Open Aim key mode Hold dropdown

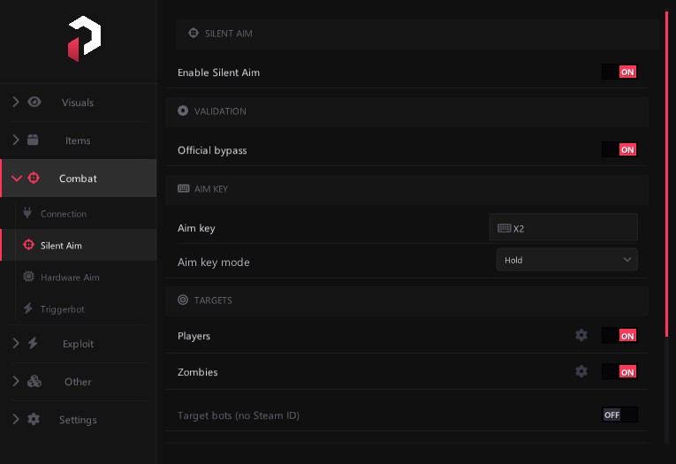(567, 260)
